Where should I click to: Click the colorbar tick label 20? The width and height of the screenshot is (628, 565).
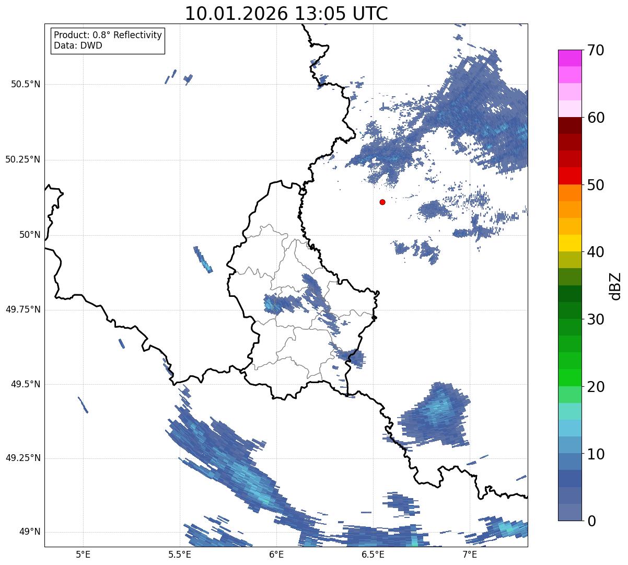(x=595, y=387)
